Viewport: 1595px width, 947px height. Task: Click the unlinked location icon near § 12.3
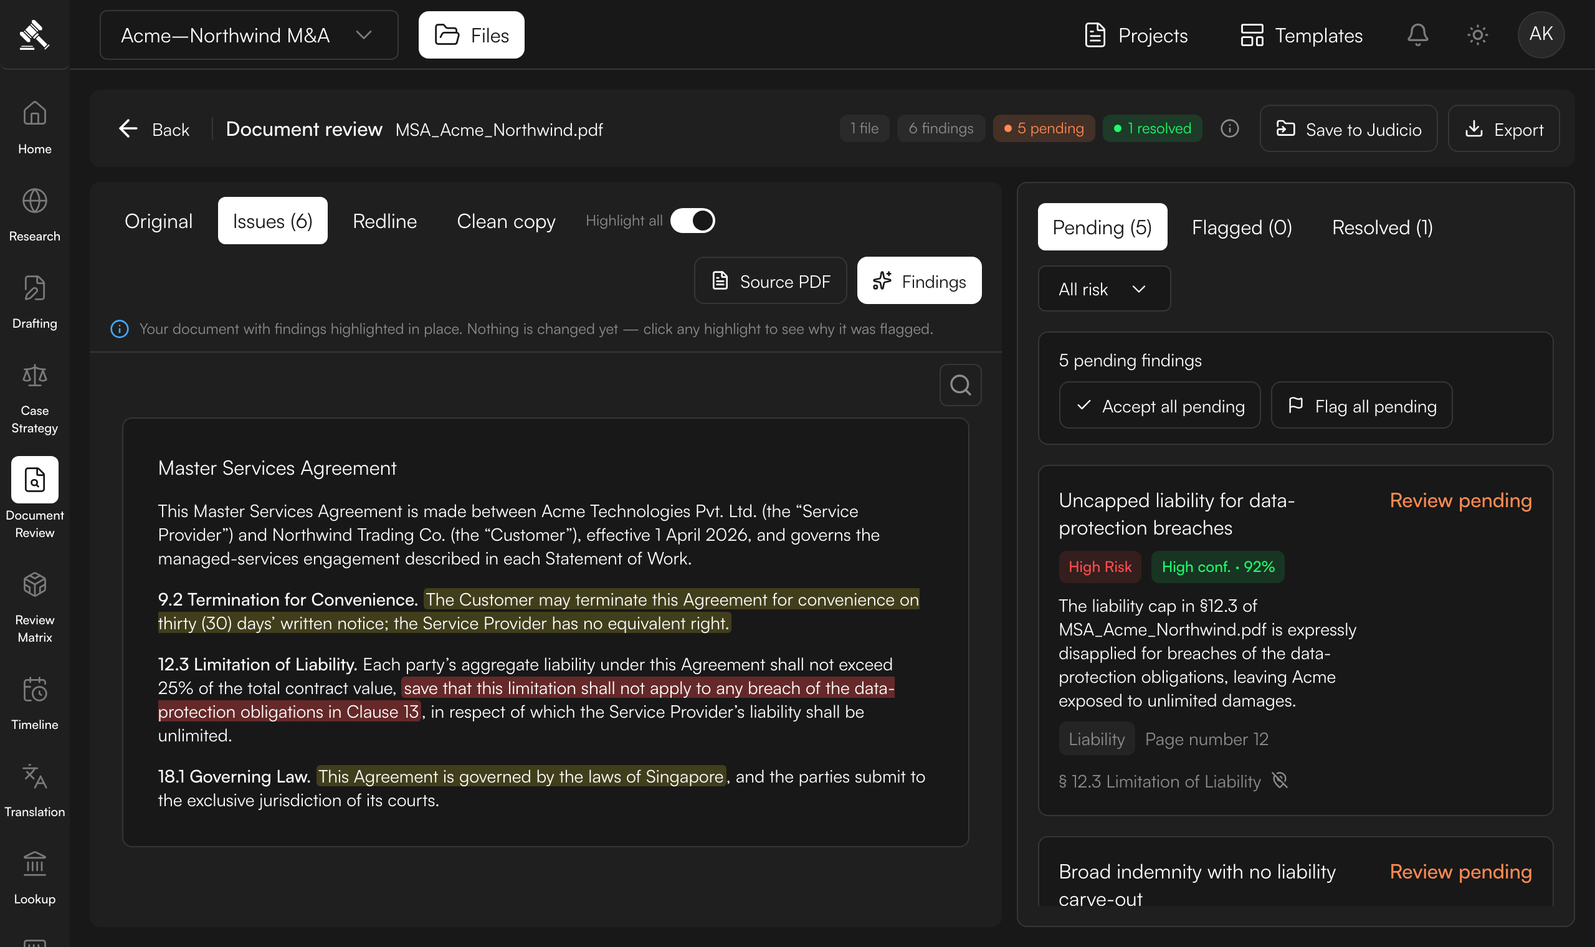click(1280, 781)
